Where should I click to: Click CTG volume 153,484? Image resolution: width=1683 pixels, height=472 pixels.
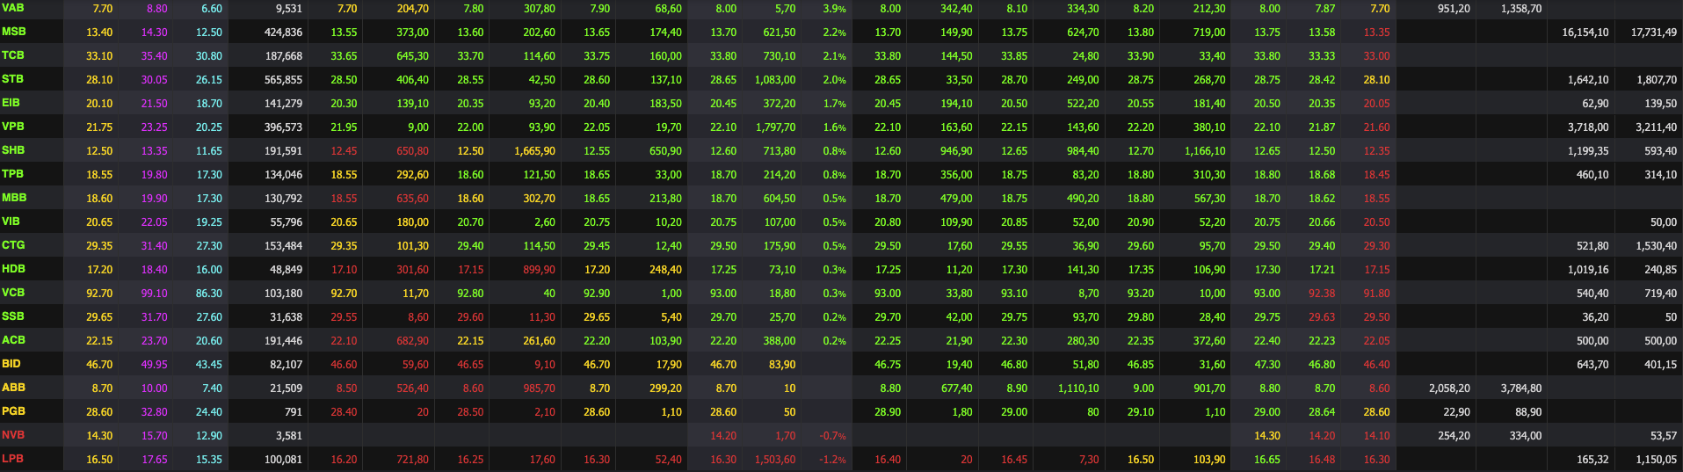pyautogui.click(x=283, y=246)
